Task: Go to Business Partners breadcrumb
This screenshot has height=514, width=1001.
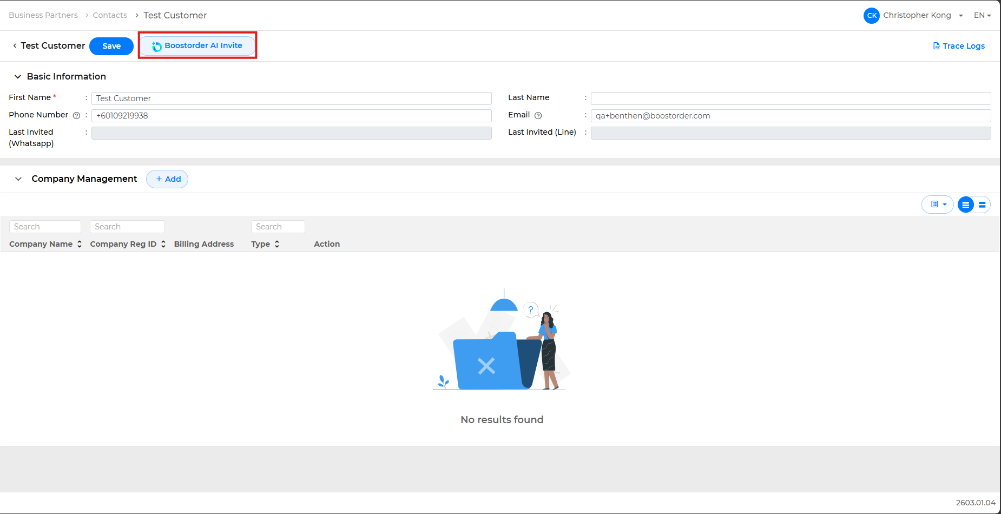Action: 43,16
